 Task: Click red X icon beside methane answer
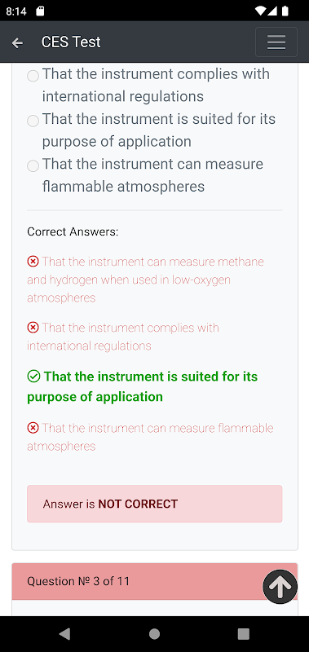tap(33, 262)
